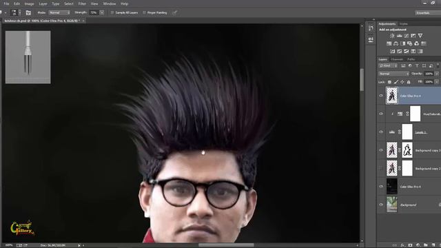
Task: Filter layers by pixel layers icon
Action: [403, 66]
